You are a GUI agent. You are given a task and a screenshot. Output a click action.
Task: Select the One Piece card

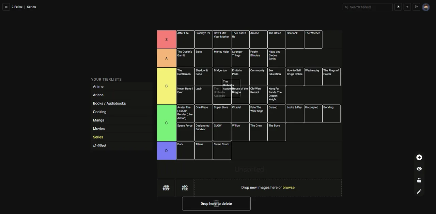tap(204, 114)
